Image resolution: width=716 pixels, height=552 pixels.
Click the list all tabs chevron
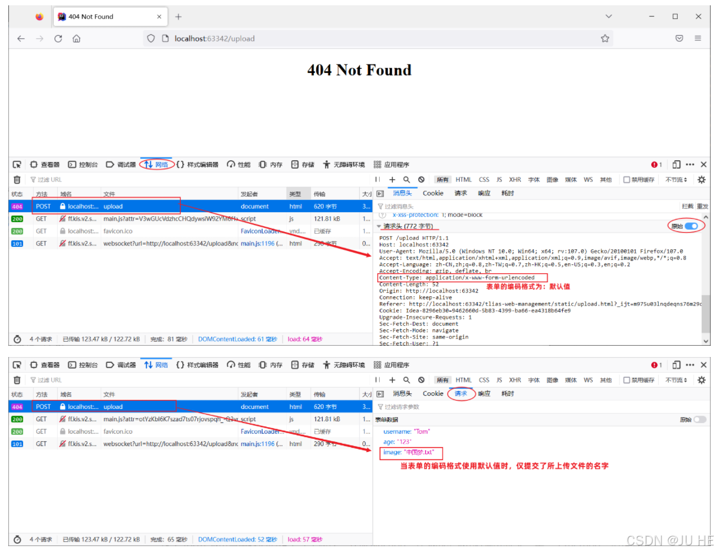point(609,16)
